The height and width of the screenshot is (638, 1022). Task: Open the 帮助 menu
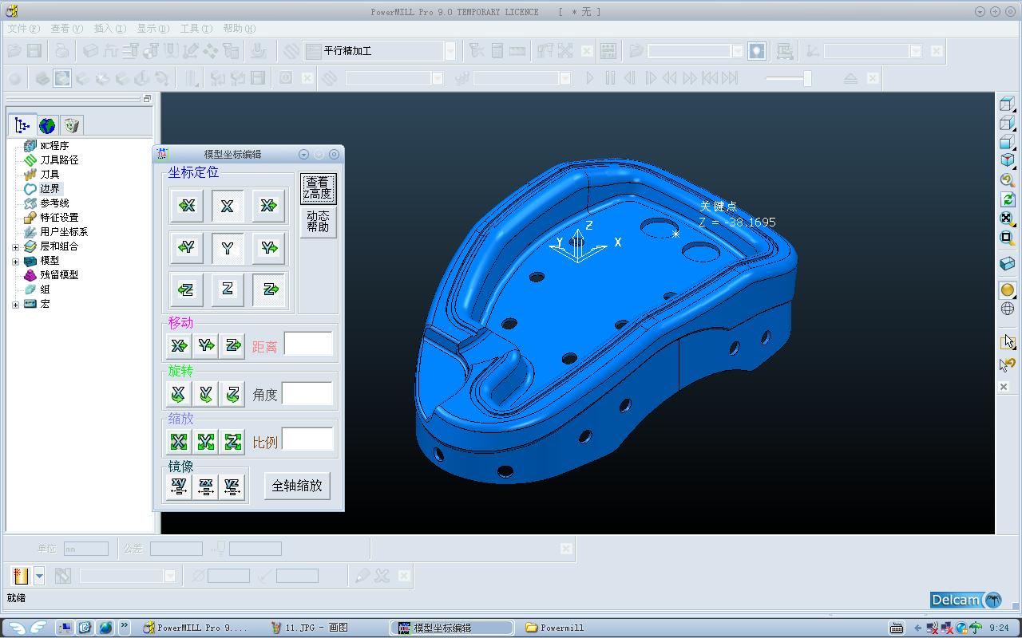point(240,29)
